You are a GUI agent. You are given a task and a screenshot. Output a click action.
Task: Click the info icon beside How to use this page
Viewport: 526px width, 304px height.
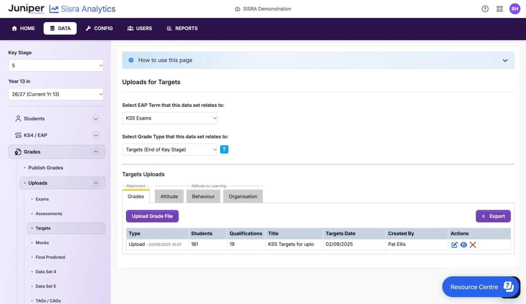pos(131,60)
